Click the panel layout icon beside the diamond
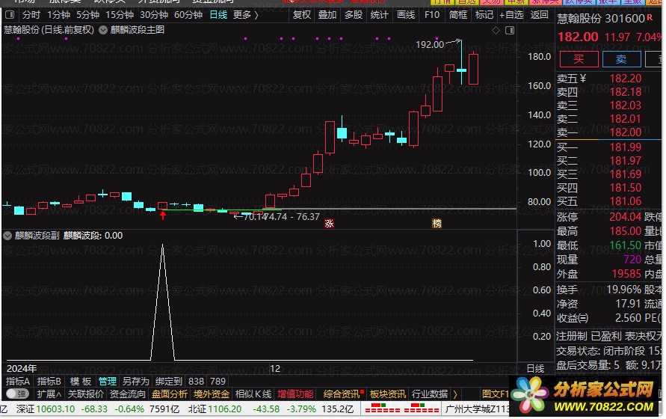Image resolution: width=666 pixels, height=419 pixels. [510, 30]
